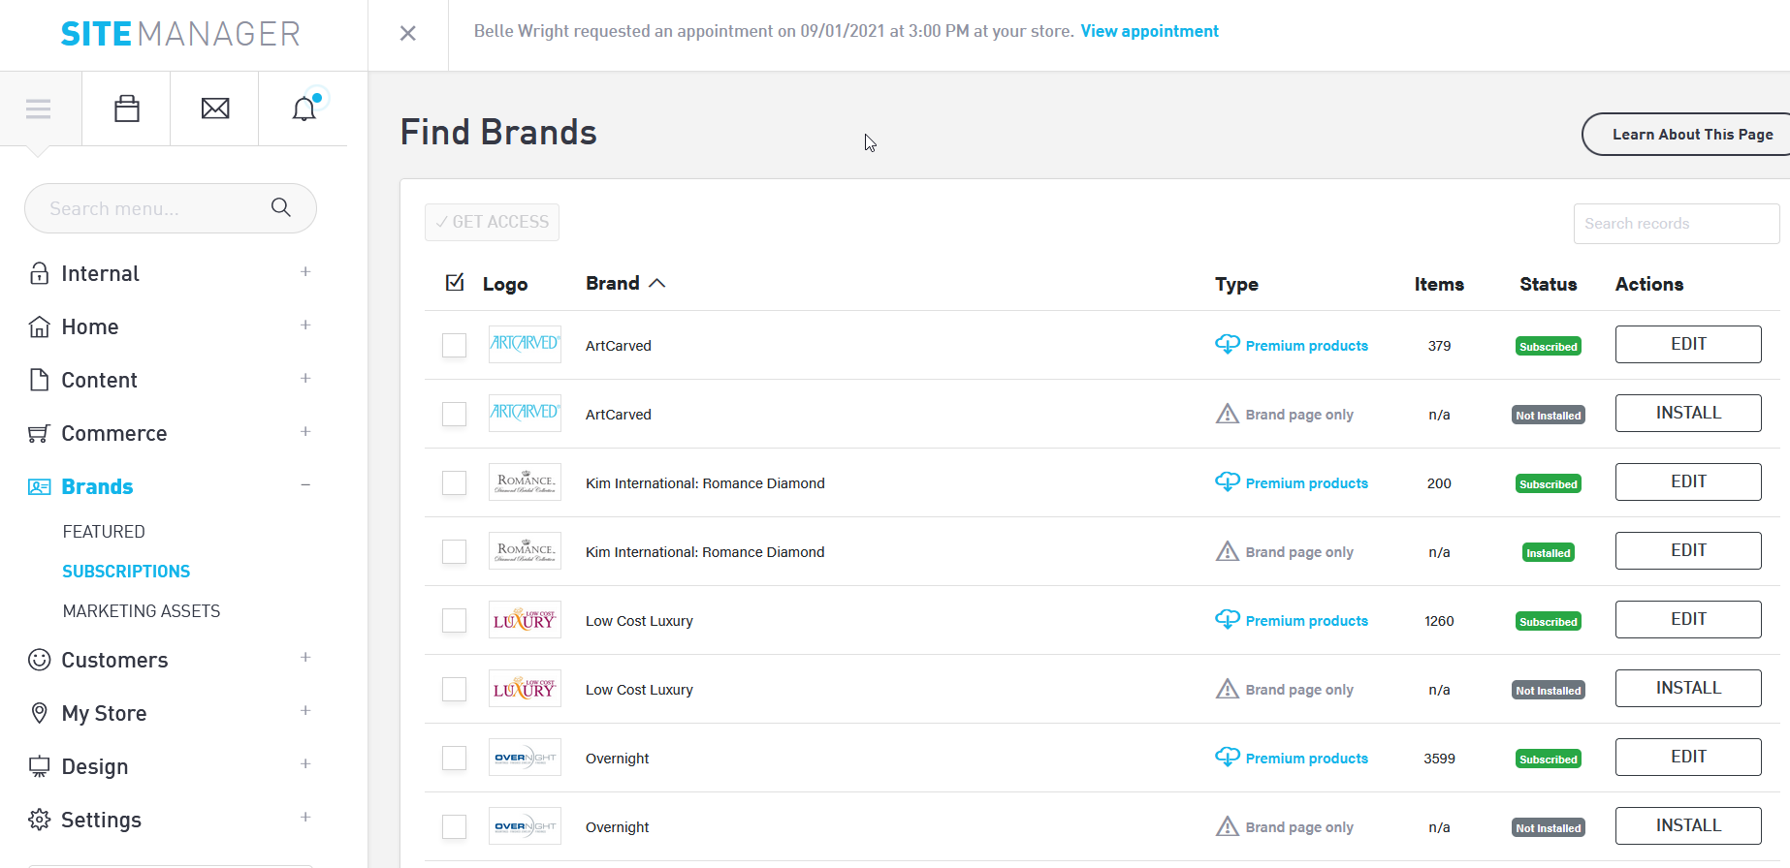
Task: Open the notifications bell icon
Action: click(x=304, y=108)
